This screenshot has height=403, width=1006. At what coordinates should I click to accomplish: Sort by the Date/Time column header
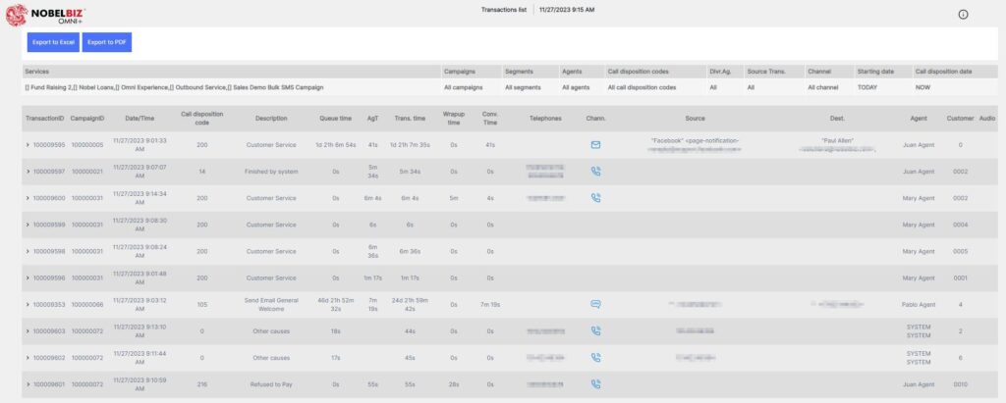tap(139, 119)
